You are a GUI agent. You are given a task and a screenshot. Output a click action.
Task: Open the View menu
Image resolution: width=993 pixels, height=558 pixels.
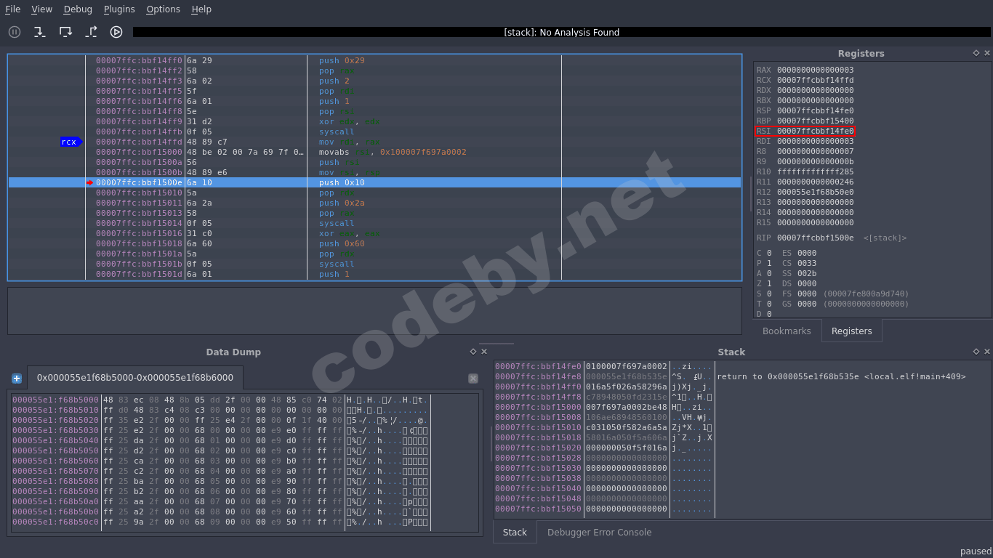pos(41,9)
